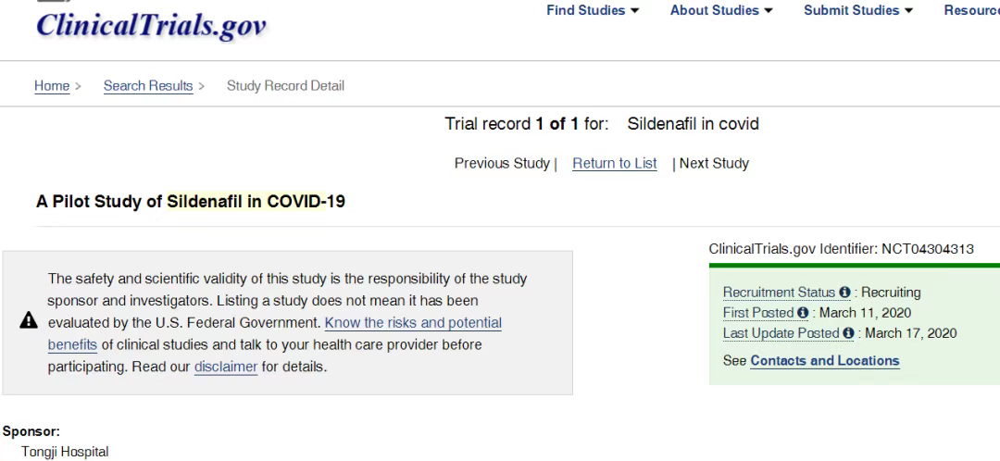Open the Resources menu item

(971, 10)
